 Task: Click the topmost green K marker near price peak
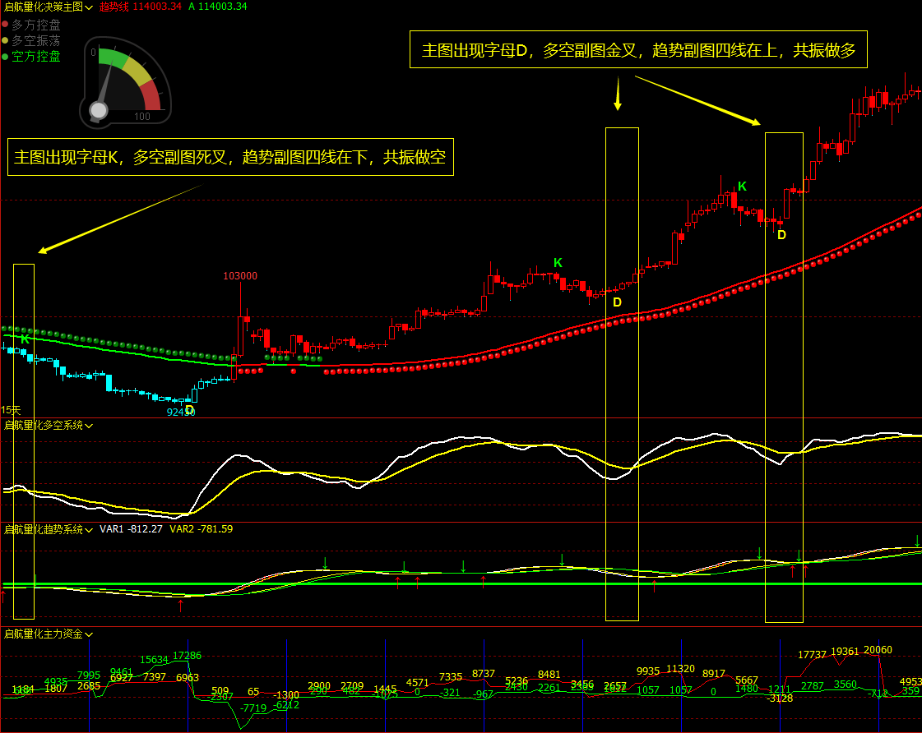pyautogui.click(x=742, y=187)
